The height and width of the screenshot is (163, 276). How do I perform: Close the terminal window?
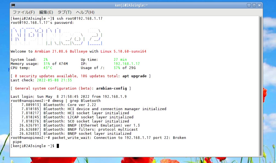(x=259, y=5)
